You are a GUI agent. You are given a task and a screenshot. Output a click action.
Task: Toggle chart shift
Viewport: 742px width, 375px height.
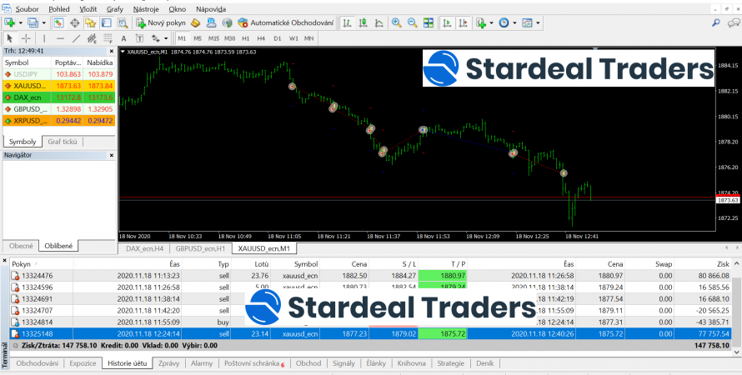coord(463,22)
